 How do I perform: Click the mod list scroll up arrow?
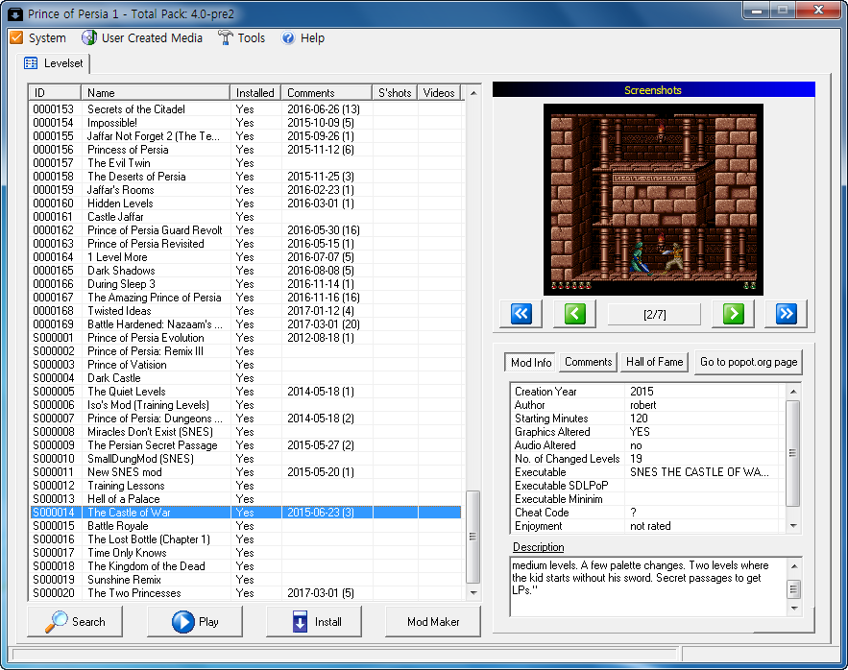(473, 93)
